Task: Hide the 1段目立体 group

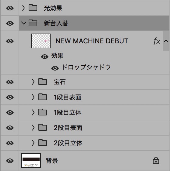Action: (10, 112)
